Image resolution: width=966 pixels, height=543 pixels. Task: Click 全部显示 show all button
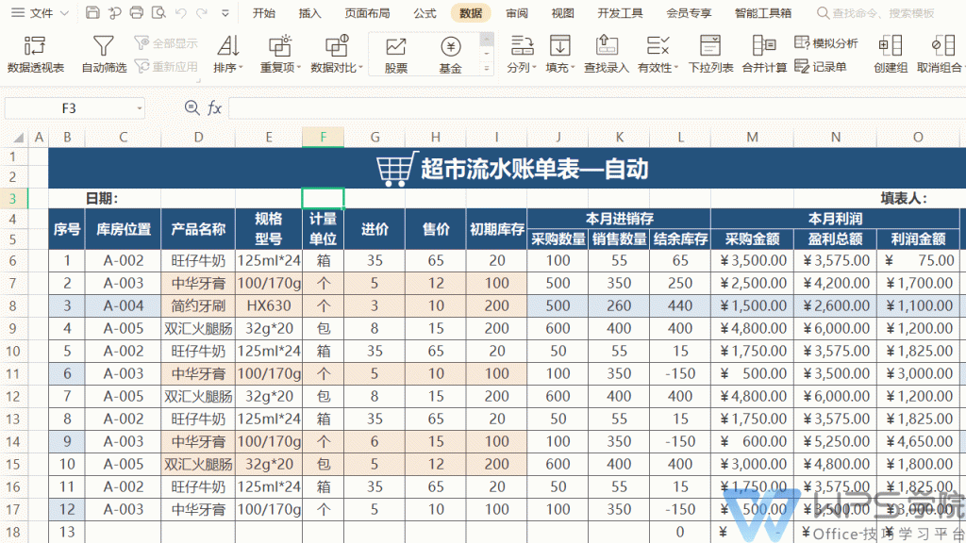point(166,43)
